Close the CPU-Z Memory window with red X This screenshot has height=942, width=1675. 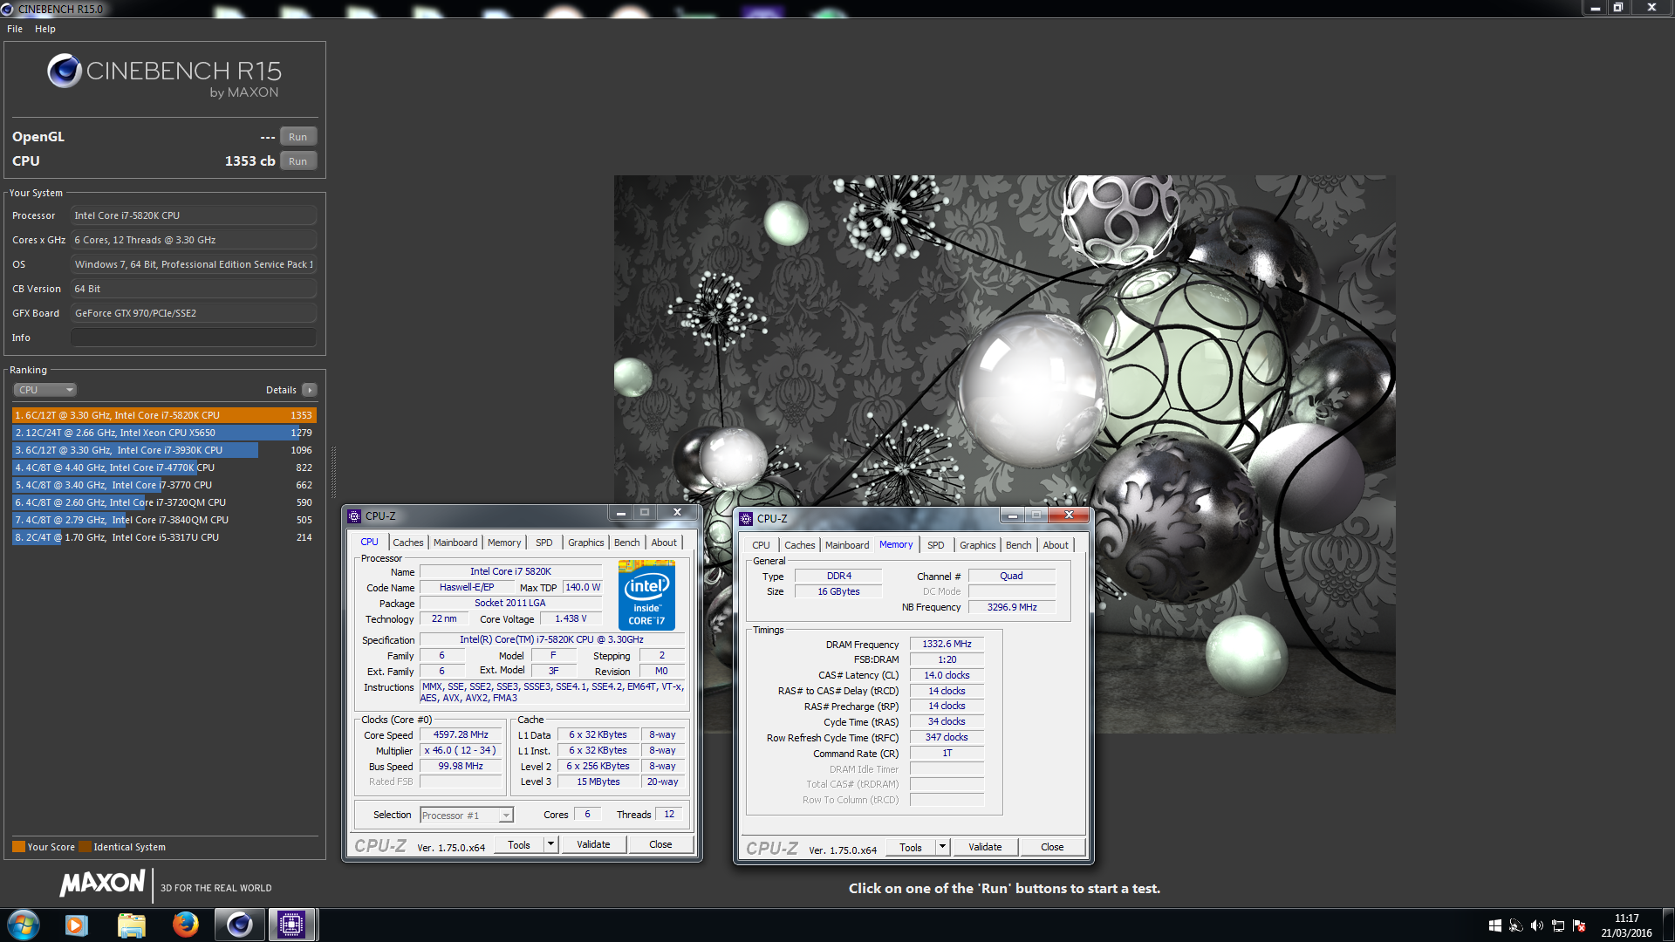pyautogui.click(x=1069, y=515)
